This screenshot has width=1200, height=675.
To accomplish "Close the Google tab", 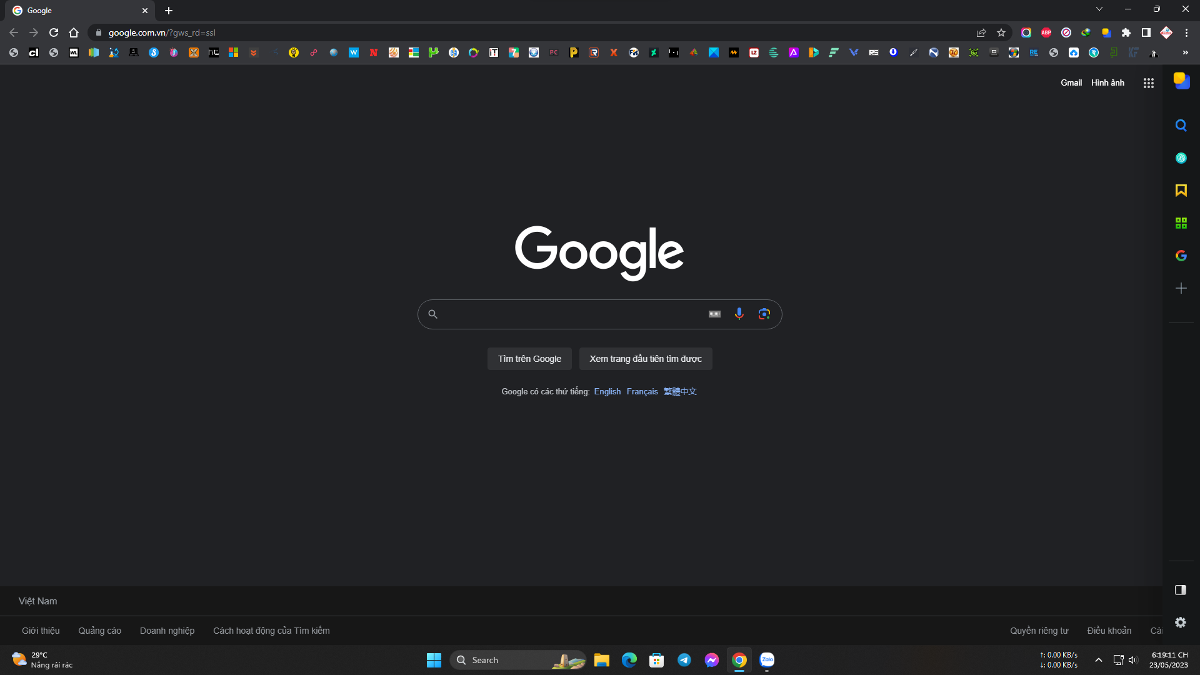I will point(145,11).
